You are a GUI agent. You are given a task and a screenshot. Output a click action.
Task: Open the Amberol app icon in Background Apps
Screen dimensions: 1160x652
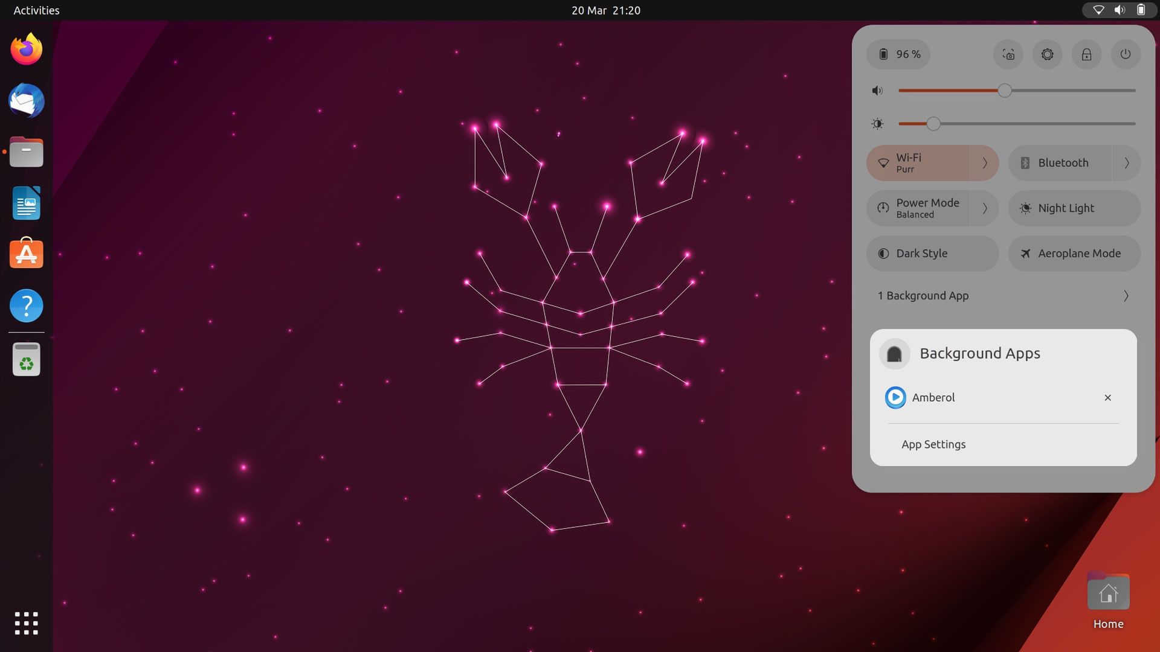coord(895,397)
